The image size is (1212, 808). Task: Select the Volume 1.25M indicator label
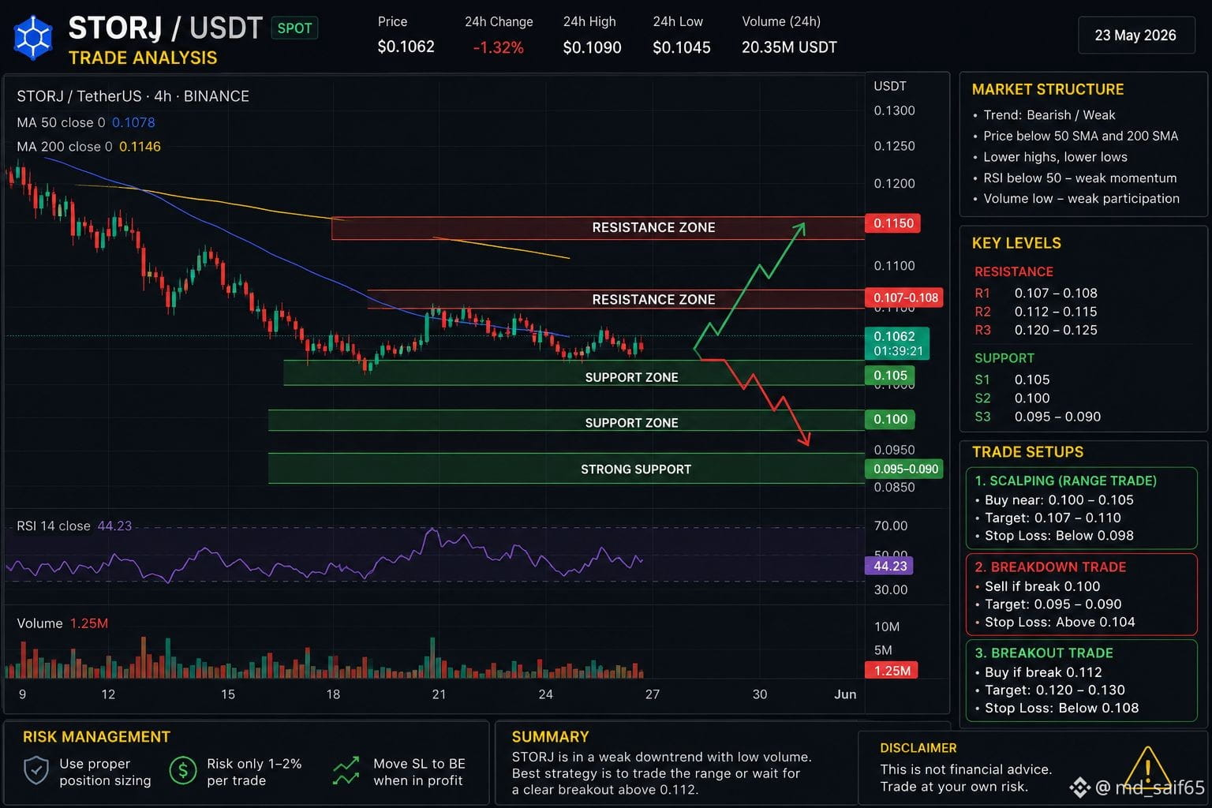point(62,623)
